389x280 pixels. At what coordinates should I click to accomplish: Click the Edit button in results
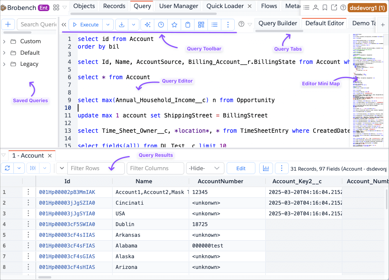(241, 168)
